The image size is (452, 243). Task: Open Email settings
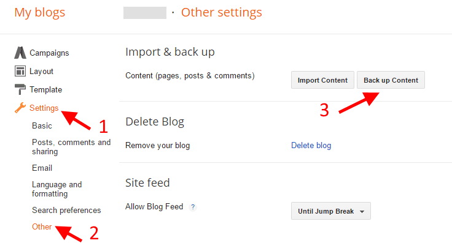pyautogui.click(x=42, y=168)
